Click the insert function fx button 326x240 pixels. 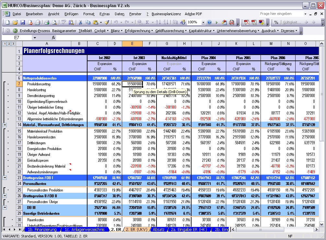[x=53, y=38]
